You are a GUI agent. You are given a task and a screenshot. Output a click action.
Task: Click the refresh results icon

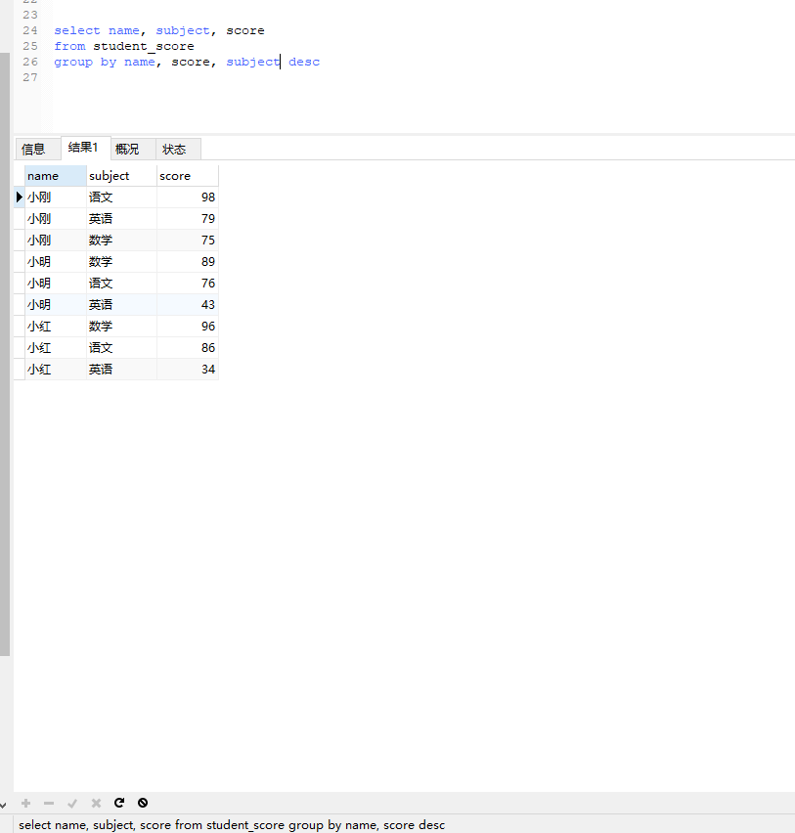[x=119, y=803]
